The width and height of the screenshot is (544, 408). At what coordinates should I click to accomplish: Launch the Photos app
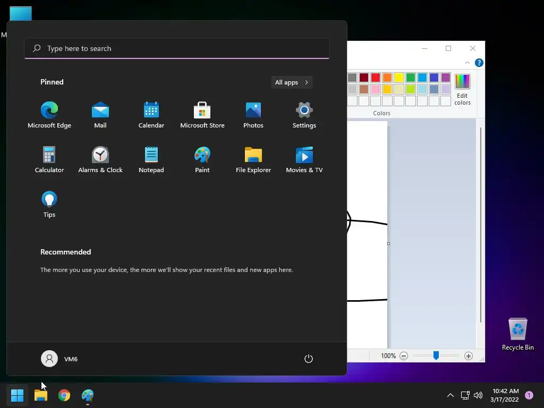pyautogui.click(x=253, y=115)
